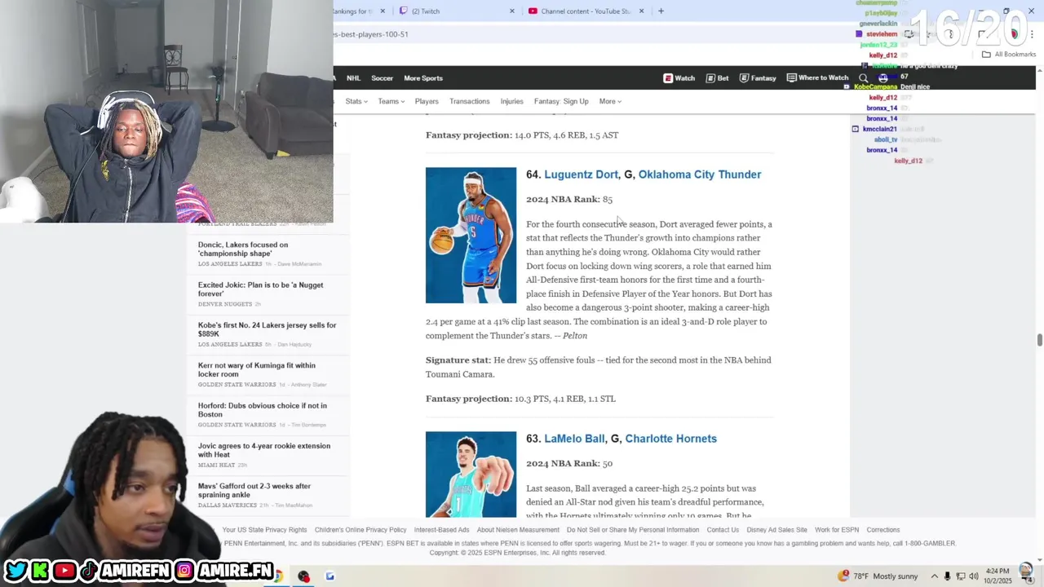Click '2024 NBA Rank: 85' text

[x=569, y=200]
